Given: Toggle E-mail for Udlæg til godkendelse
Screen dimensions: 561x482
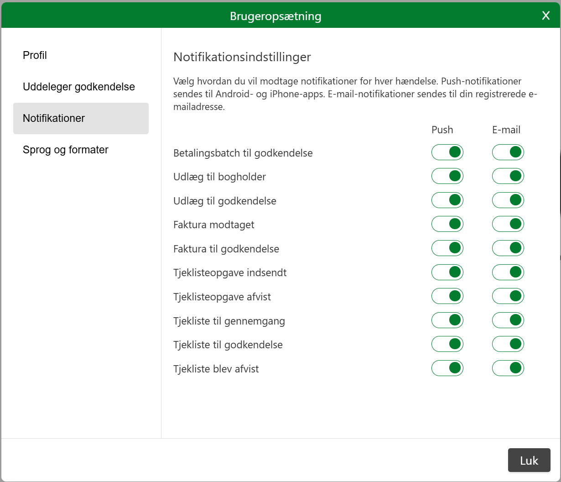Looking at the screenshot, I should pyautogui.click(x=508, y=200).
